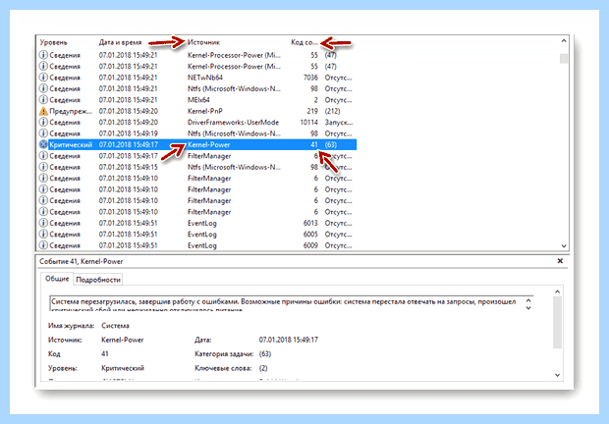Click the description box down spinner arrow
Image resolution: width=609 pixels, height=424 pixels.
(528, 307)
